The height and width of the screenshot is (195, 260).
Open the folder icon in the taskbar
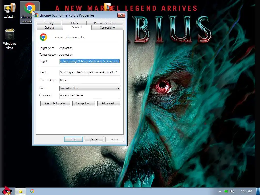point(21,191)
